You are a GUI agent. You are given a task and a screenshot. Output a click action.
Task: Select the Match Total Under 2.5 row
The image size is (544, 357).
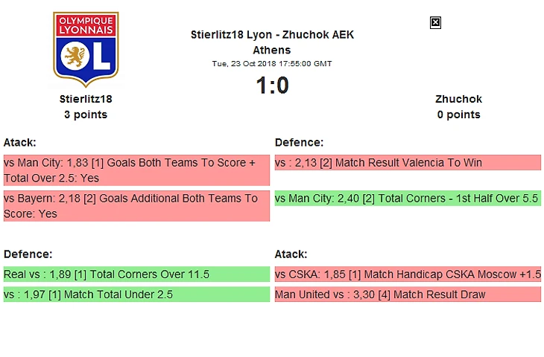click(136, 295)
